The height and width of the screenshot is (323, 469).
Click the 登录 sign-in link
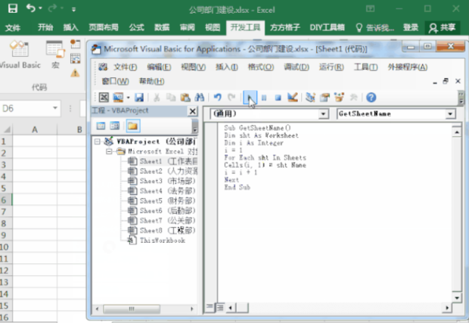click(410, 27)
